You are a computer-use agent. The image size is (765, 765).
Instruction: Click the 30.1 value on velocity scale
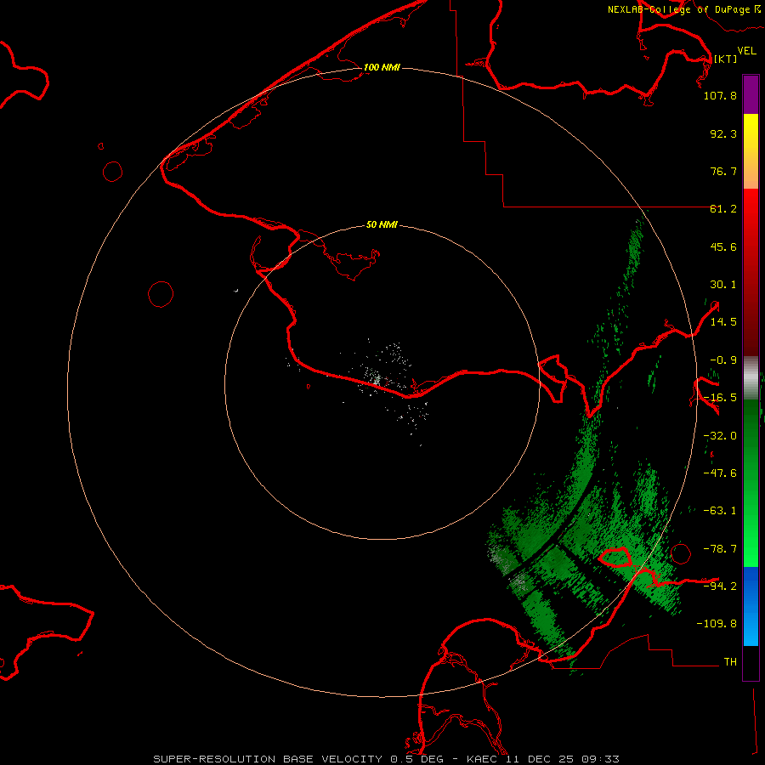723,285
